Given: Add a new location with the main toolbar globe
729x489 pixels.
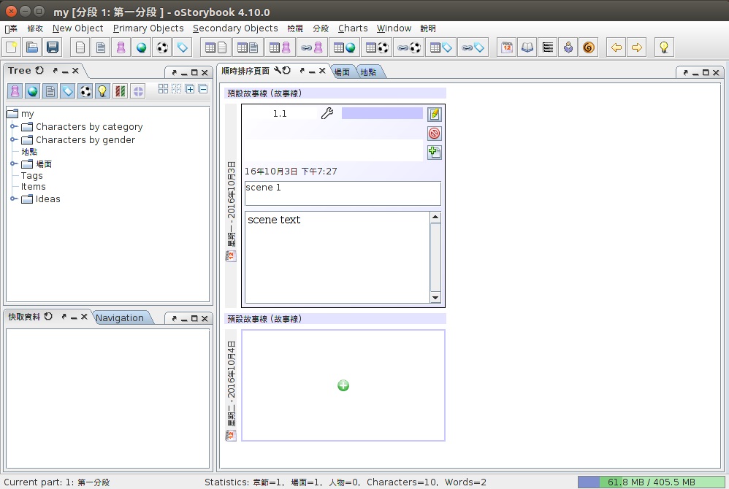Looking at the screenshot, I should coord(141,47).
